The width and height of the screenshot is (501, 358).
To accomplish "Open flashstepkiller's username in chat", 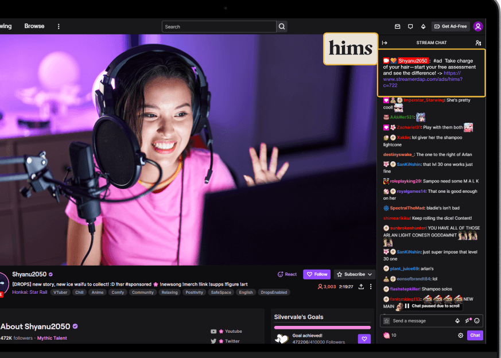I will click(405, 289).
